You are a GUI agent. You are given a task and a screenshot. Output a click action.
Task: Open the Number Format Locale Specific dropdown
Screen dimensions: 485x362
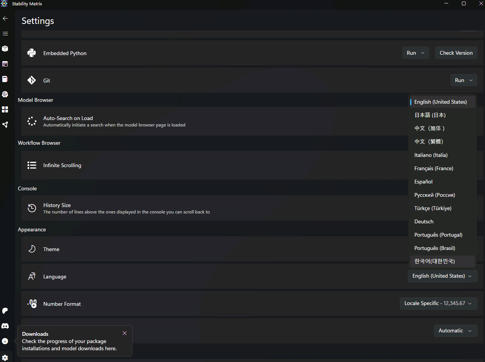438,304
